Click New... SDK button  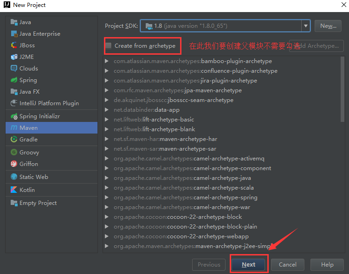click(x=328, y=26)
